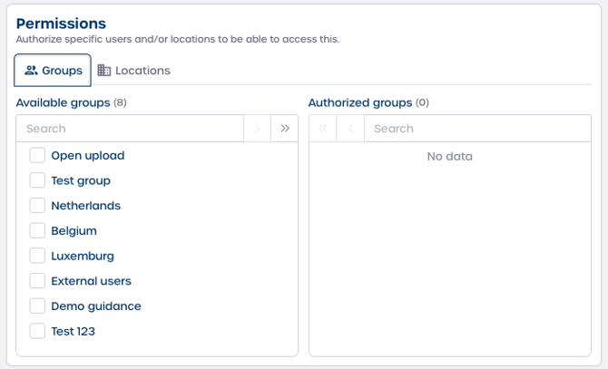Select the Test 123 checkbox
This screenshot has width=608, height=369.
(x=37, y=331)
